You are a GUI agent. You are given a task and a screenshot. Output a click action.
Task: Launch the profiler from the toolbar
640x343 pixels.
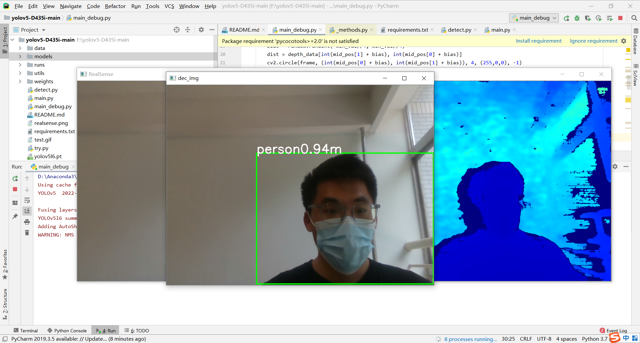(599, 18)
